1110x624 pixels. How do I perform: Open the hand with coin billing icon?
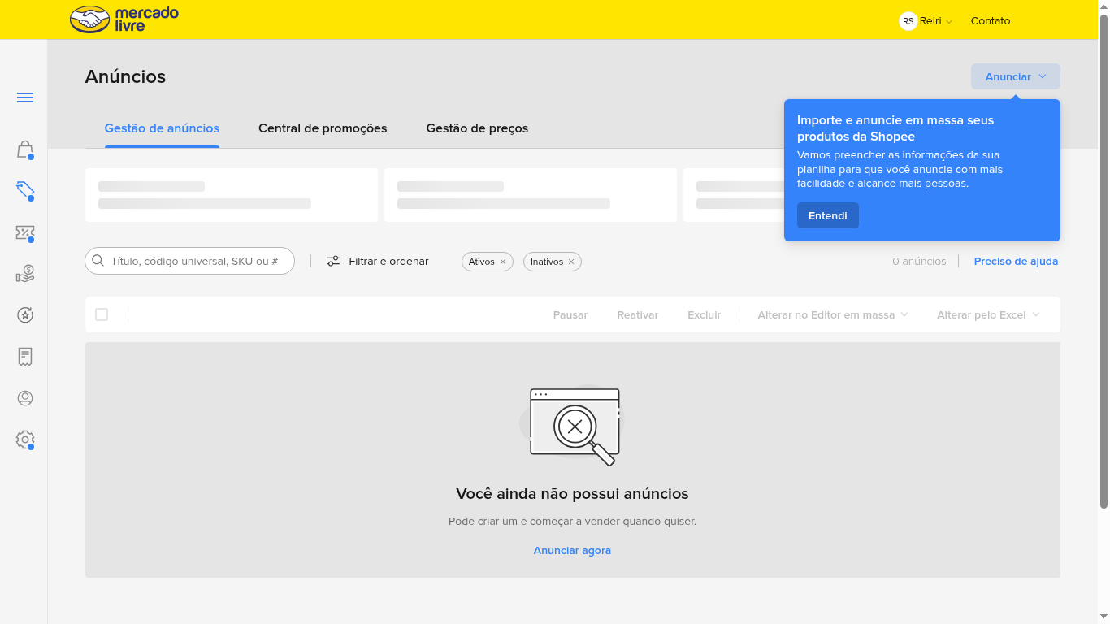(x=25, y=274)
